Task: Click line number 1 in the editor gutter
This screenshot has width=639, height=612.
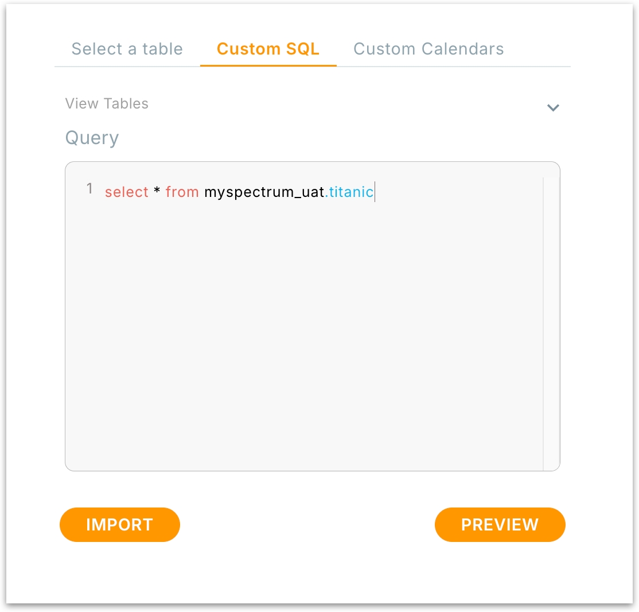Action: point(89,189)
